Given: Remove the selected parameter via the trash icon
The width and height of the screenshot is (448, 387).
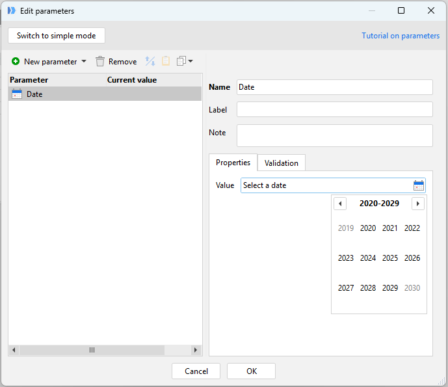Looking at the screenshot, I should pos(100,61).
